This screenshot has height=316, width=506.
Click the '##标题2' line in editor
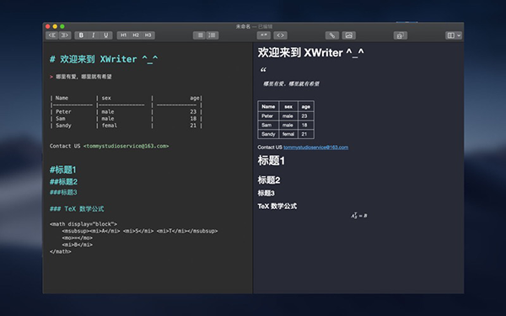pyautogui.click(x=63, y=182)
